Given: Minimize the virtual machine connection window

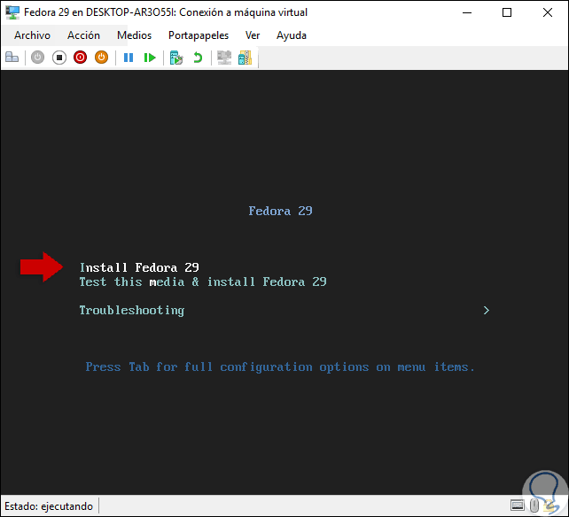Looking at the screenshot, I should (467, 12).
